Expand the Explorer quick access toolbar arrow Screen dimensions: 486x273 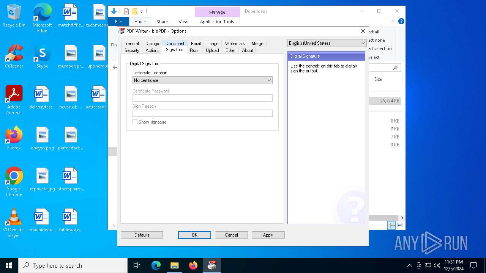coord(142,12)
